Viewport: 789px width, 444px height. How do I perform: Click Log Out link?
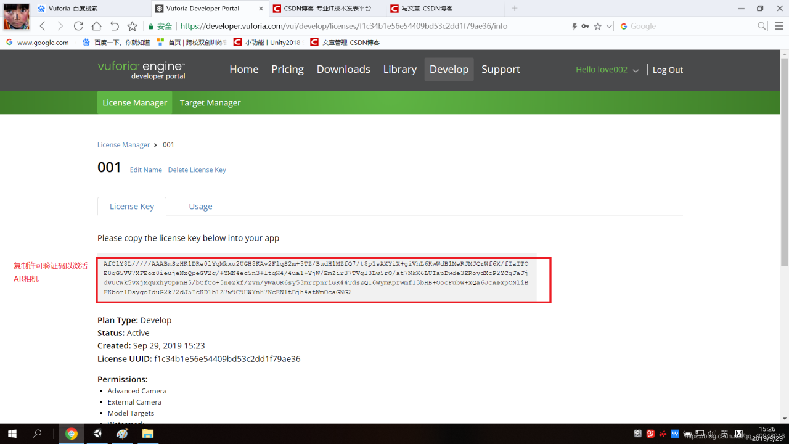click(x=668, y=70)
